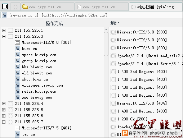
Task: Click the site icon beside old.biovip.com
Action: [17, 73]
